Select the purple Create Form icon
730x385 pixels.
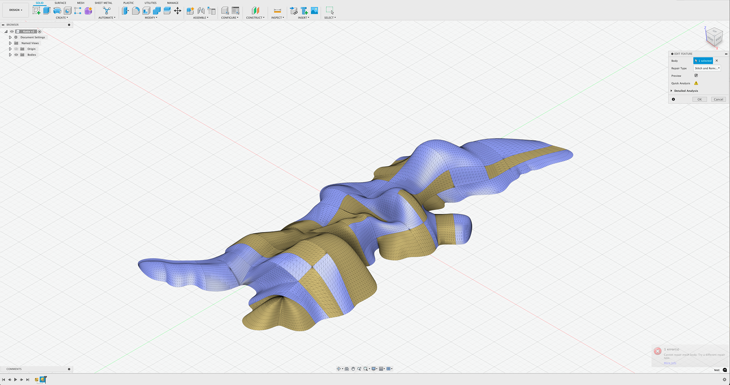tap(88, 11)
